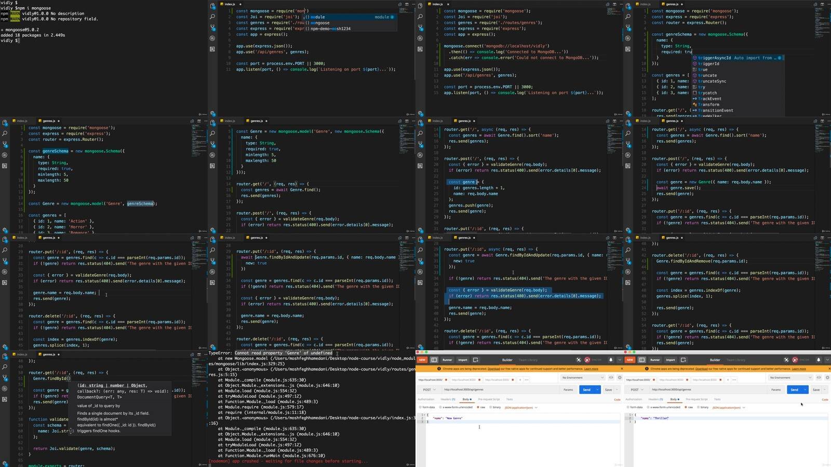Click red sync icon in Postman with "Thriller" body
This screenshot has height=467, width=831.
click(x=795, y=360)
